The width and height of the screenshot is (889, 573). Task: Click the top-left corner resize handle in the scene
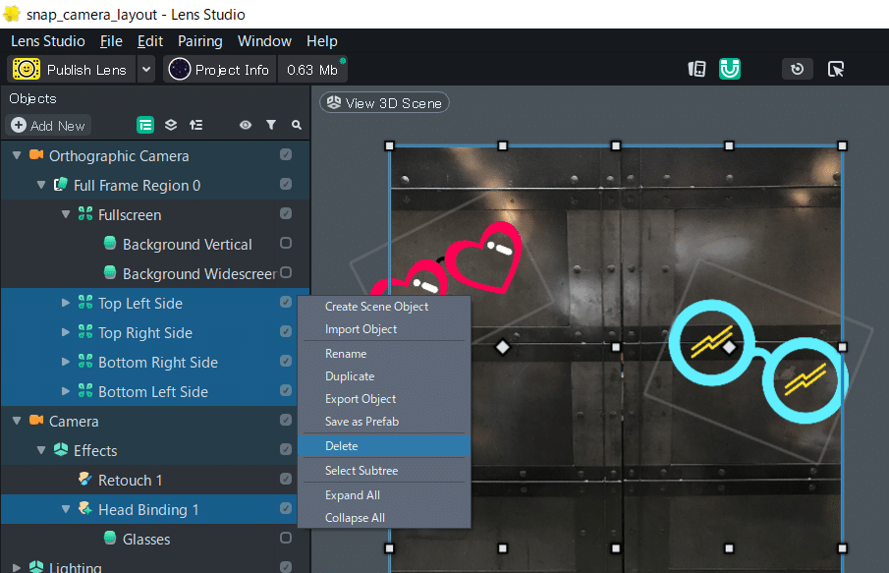(x=389, y=145)
